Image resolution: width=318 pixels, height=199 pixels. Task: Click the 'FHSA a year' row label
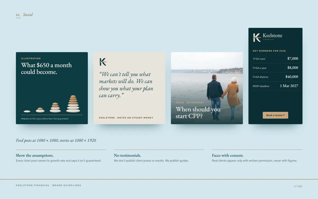click(x=260, y=68)
